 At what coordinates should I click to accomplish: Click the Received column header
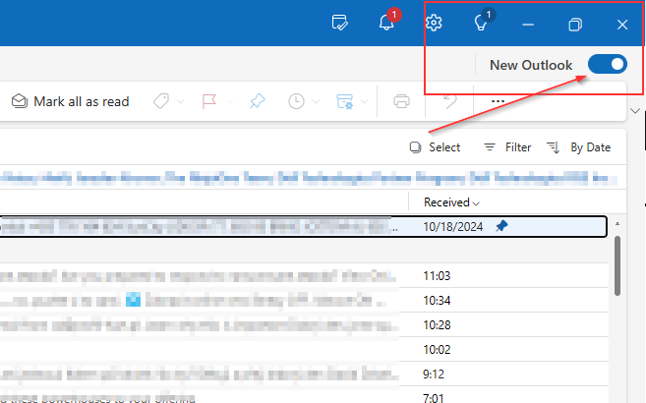point(451,202)
